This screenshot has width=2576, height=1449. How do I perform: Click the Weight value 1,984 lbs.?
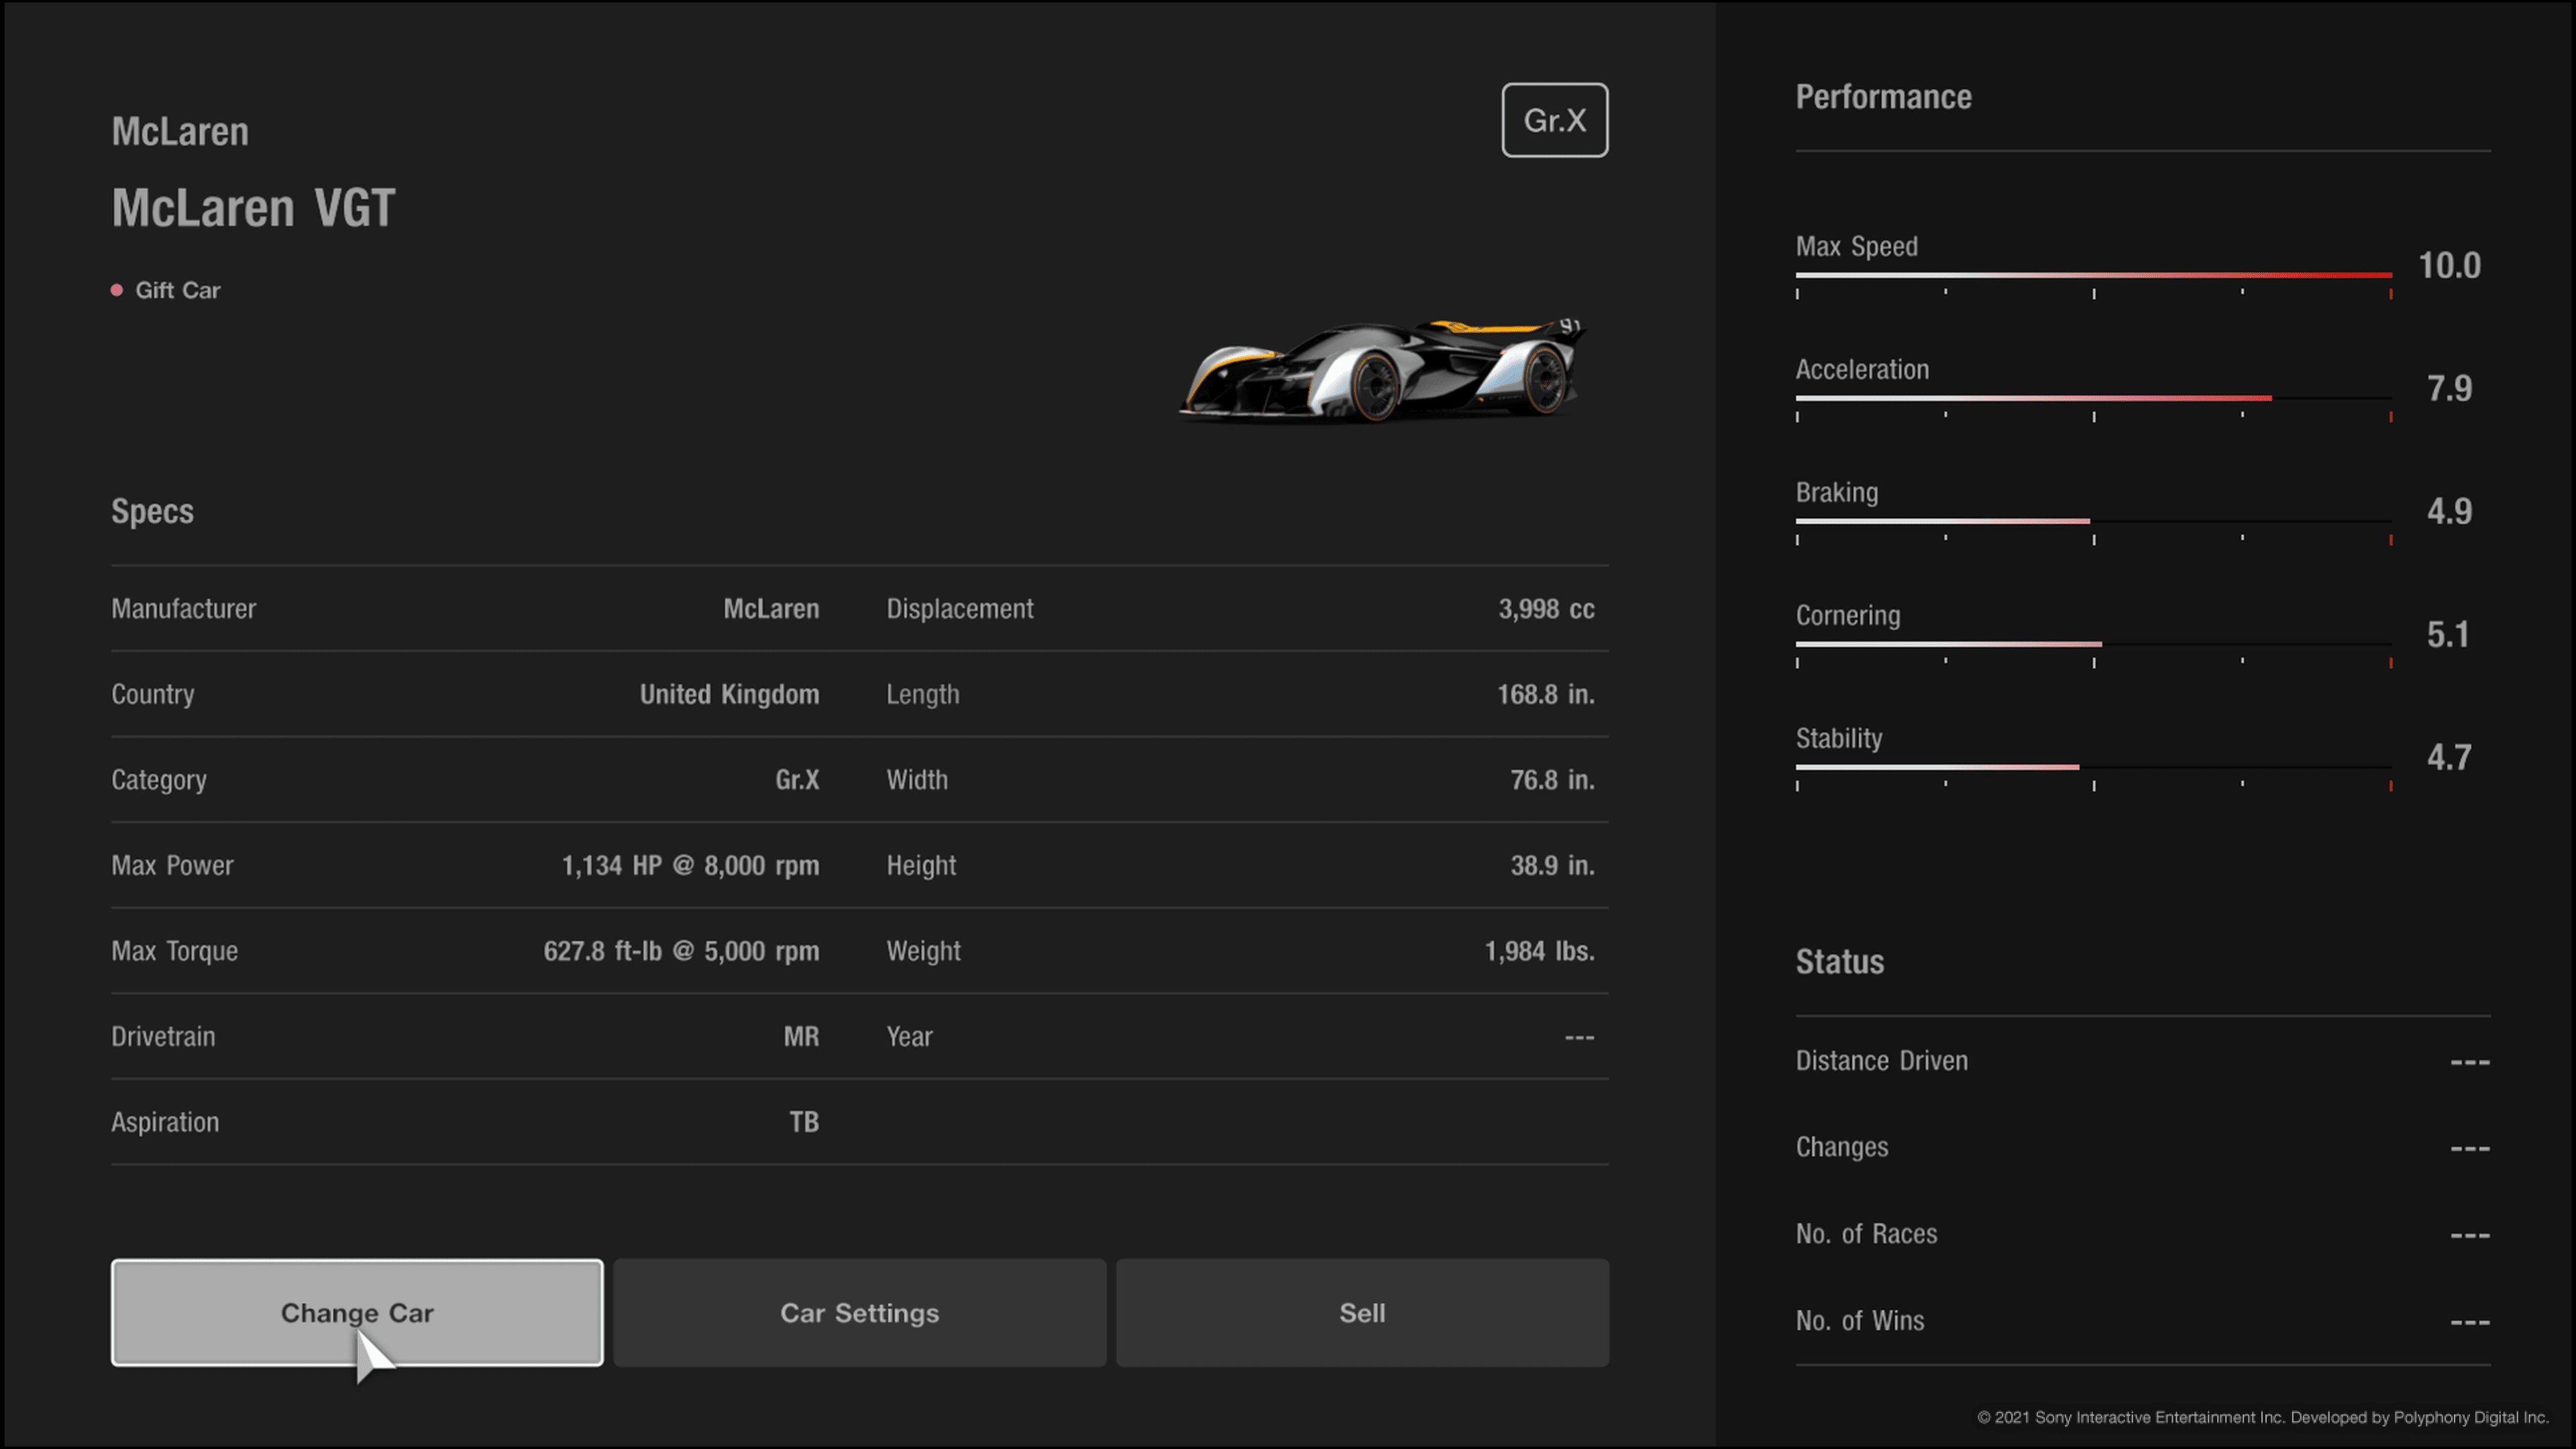pos(1540,951)
